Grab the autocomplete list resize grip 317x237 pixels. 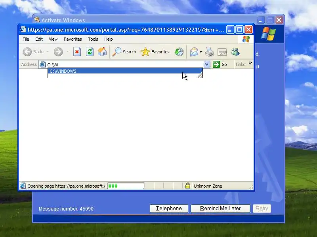200,75
